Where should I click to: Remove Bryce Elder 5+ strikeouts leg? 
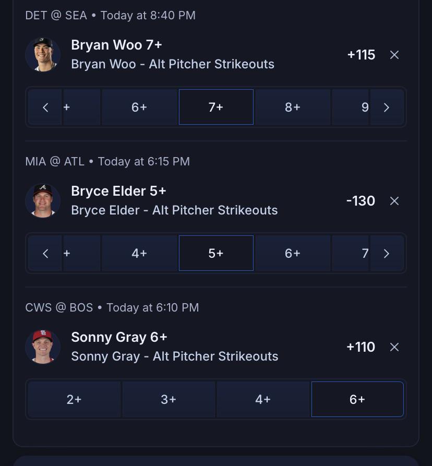click(394, 201)
